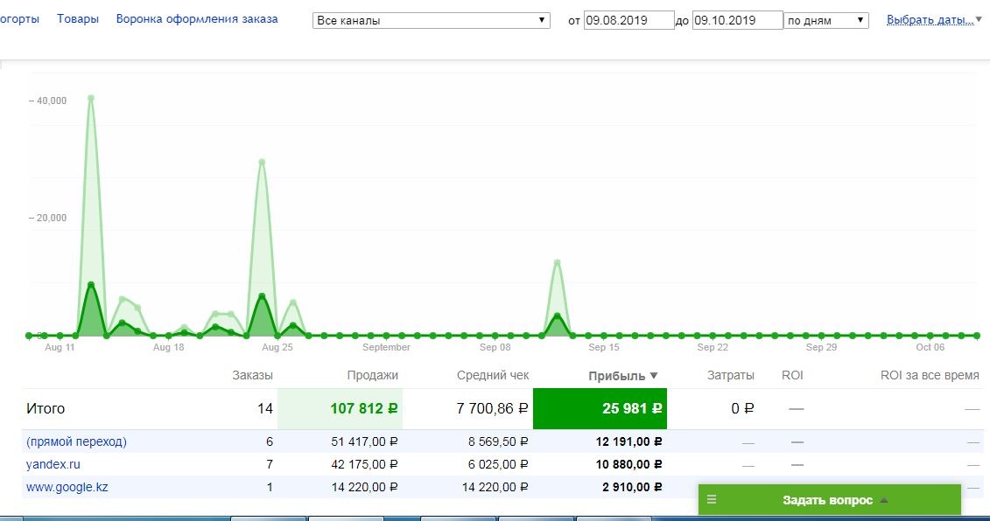Viewport: 990px width, 521px height.
Task: Click the chart peak around Aug 24
Action: point(262,162)
